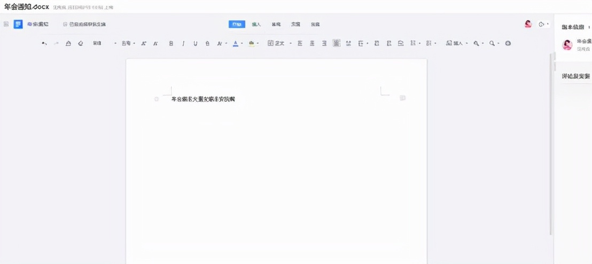The image size is (592, 264).
Task: Decrease the font size with the smaller A
Action: [x=155, y=43]
